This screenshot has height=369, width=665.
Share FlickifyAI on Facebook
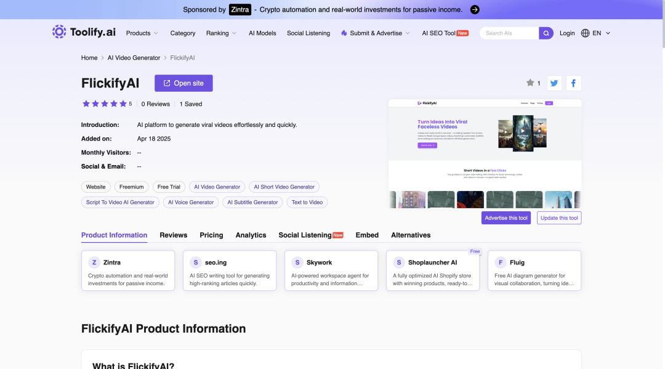573,83
